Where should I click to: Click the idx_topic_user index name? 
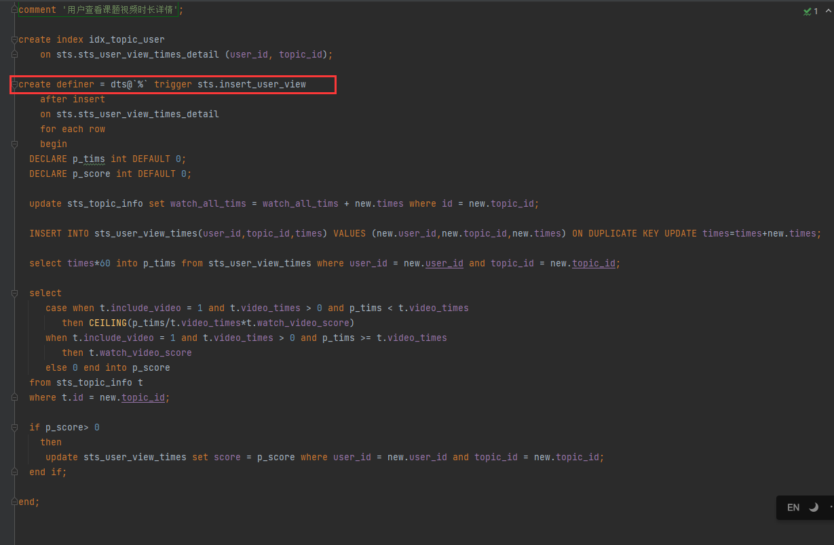126,39
